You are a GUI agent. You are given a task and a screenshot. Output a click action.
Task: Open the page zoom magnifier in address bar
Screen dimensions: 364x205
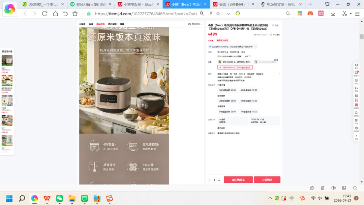tap(202, 13)
